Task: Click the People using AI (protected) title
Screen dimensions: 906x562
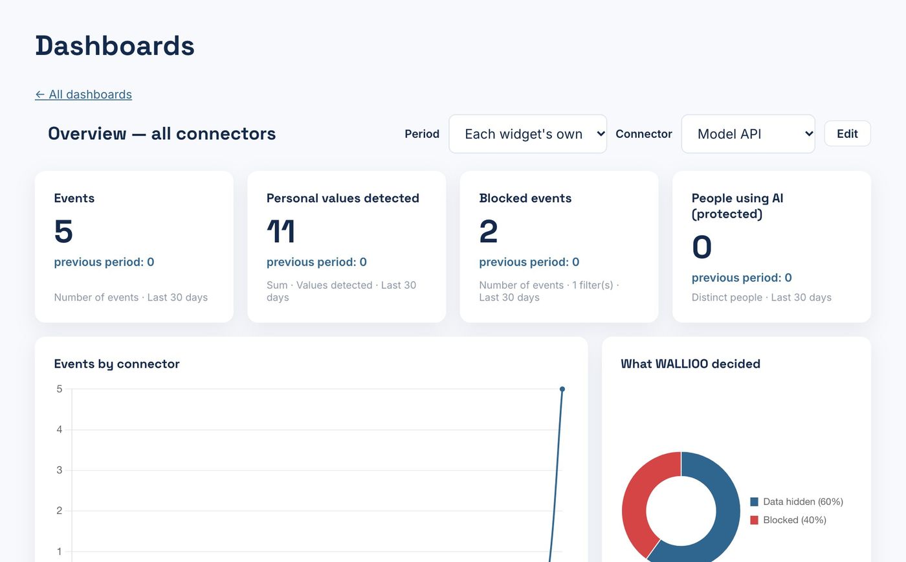Action: click(x=737, y=206)
